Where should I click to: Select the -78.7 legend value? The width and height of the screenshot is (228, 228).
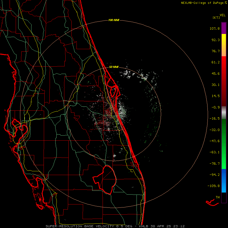215,164
